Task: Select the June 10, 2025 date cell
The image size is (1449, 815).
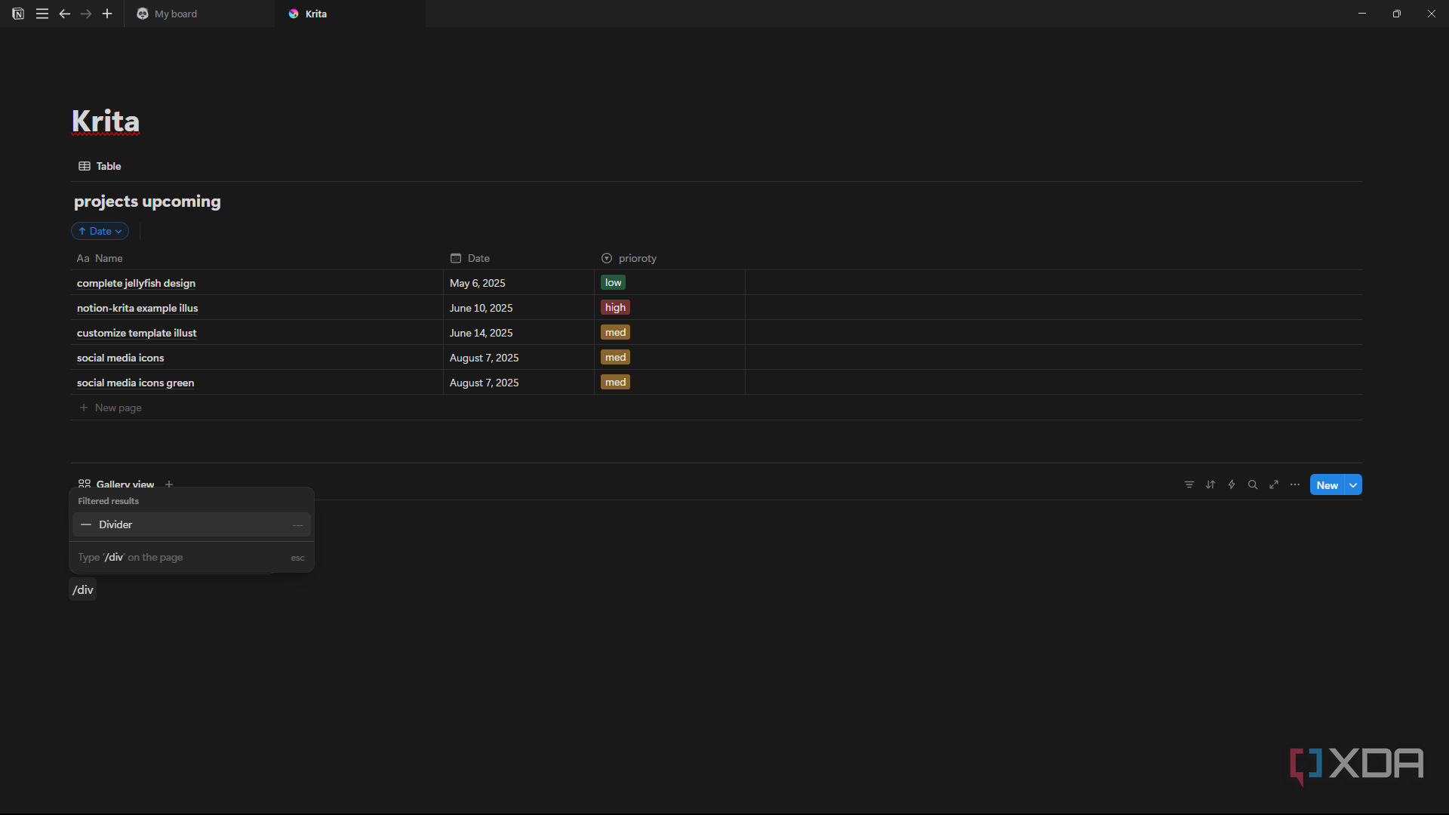Action: (x=518, y=308)
